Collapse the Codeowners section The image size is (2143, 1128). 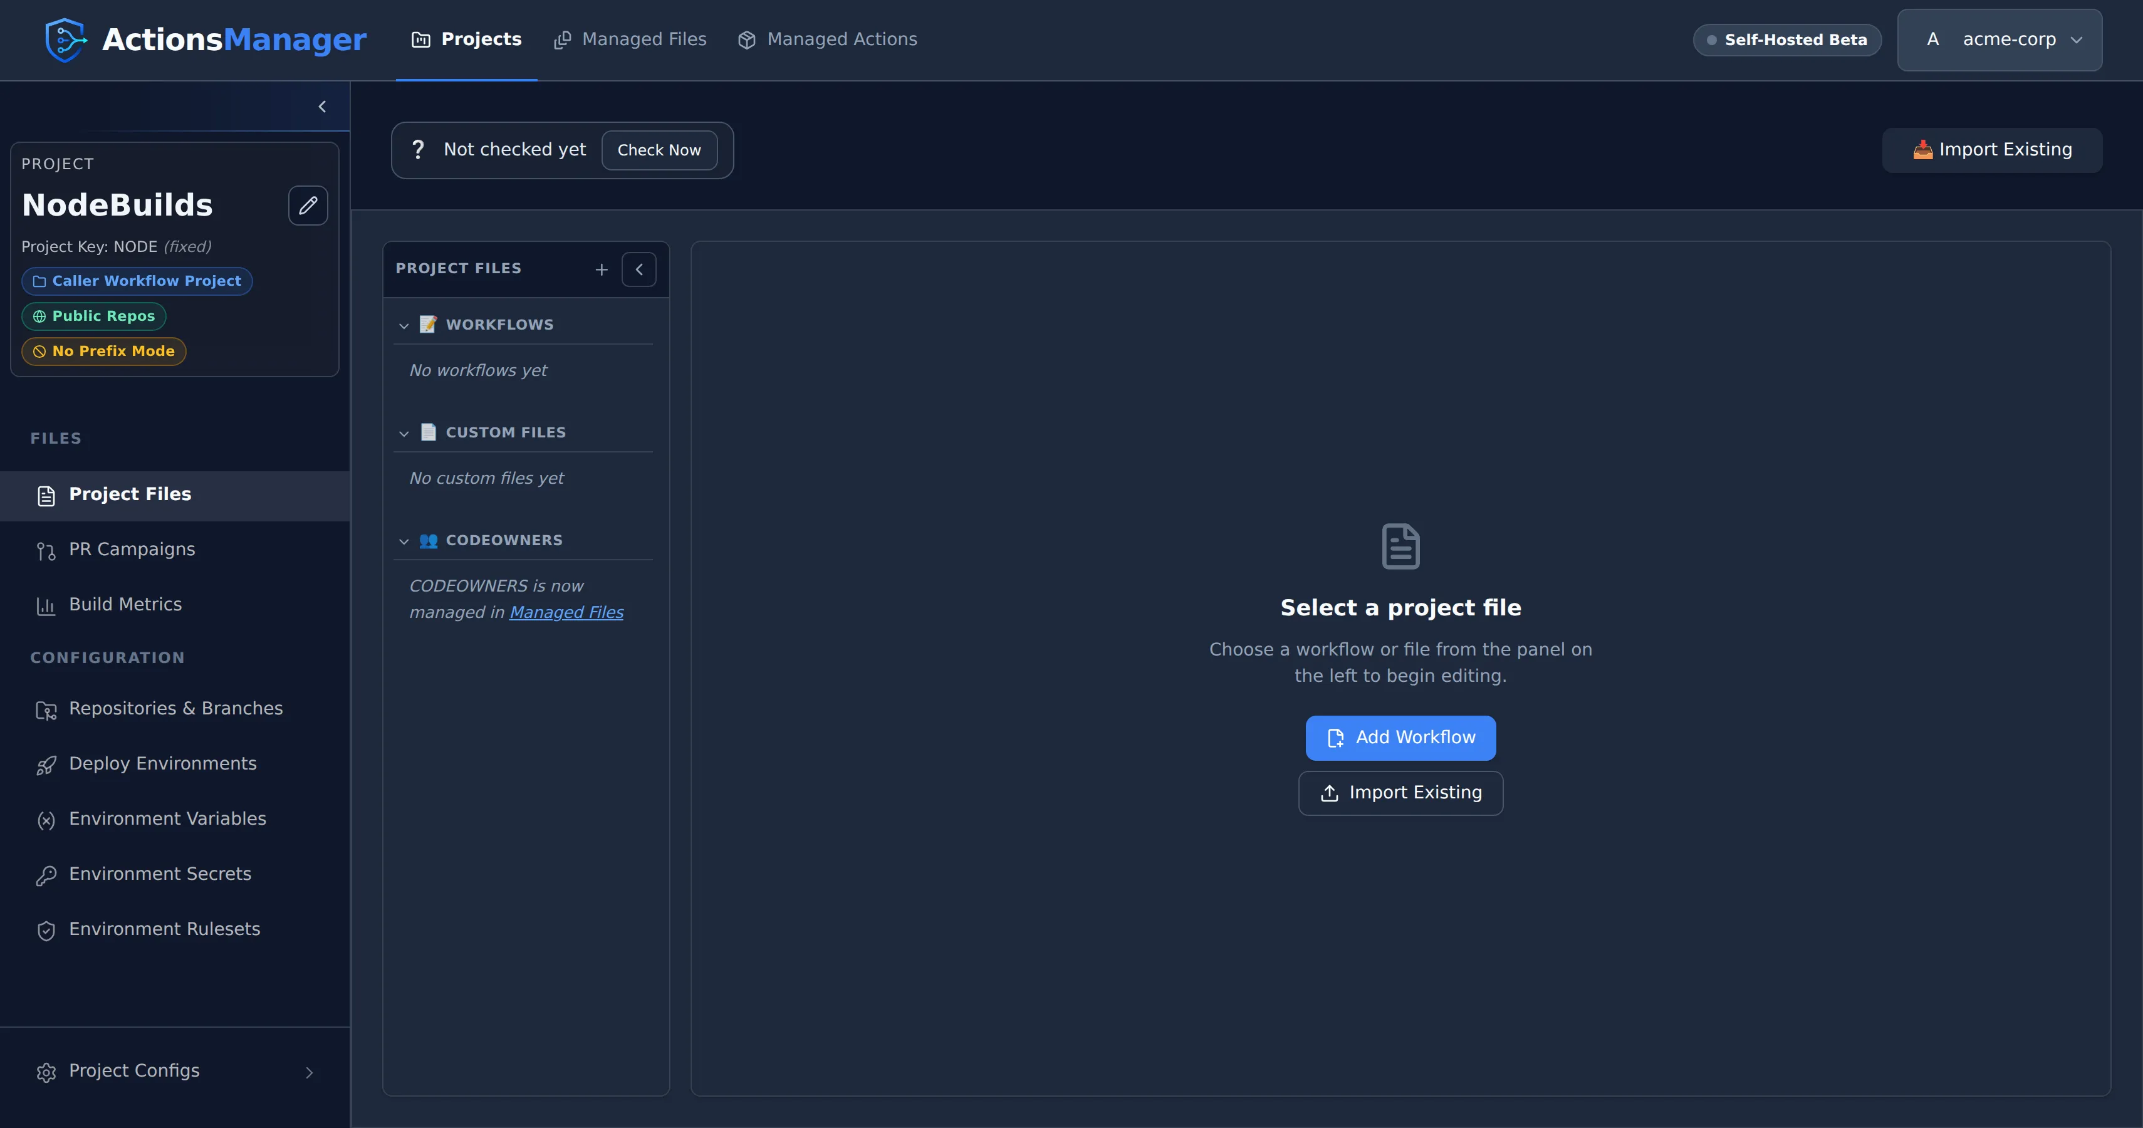point(404,541)
